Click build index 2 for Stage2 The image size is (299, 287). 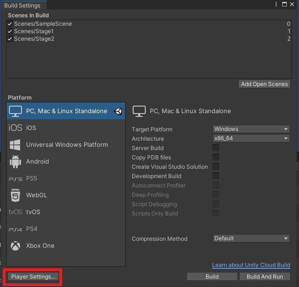(x=289, y=39)
